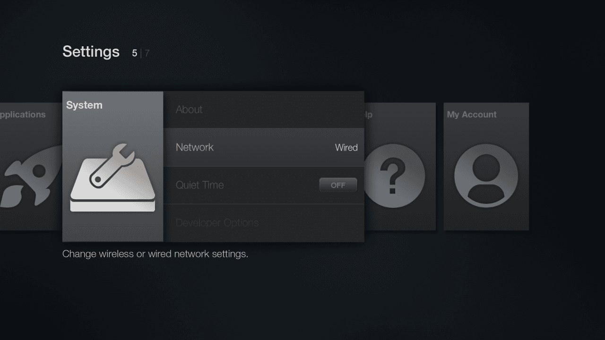The height and width of the screenshot is (340, 605).
Task: Click the Wired network status value
Action: tap(346, 148)
